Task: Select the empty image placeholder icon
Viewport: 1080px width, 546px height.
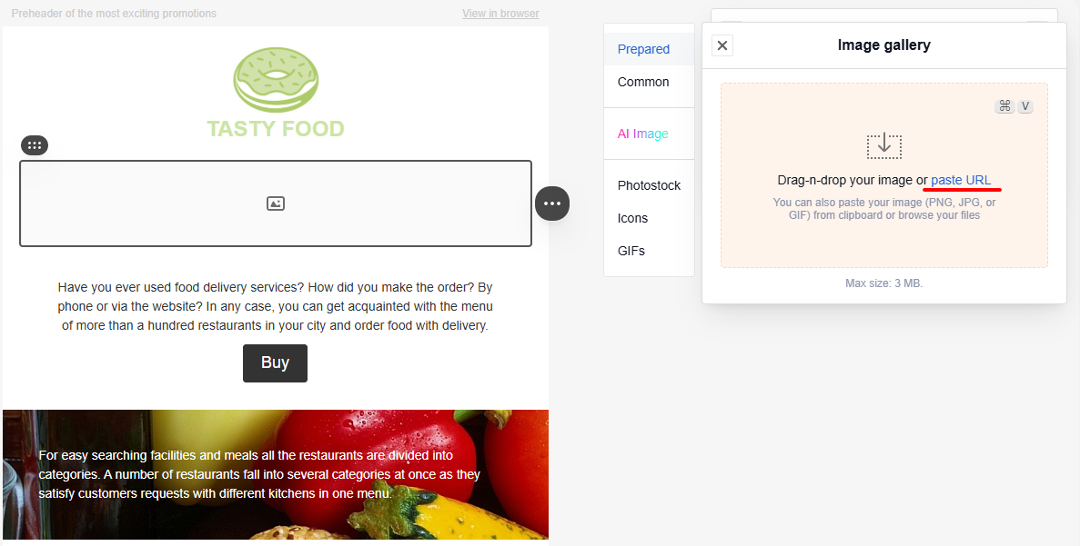Action: pyautogui.click(x=276, y=204)
